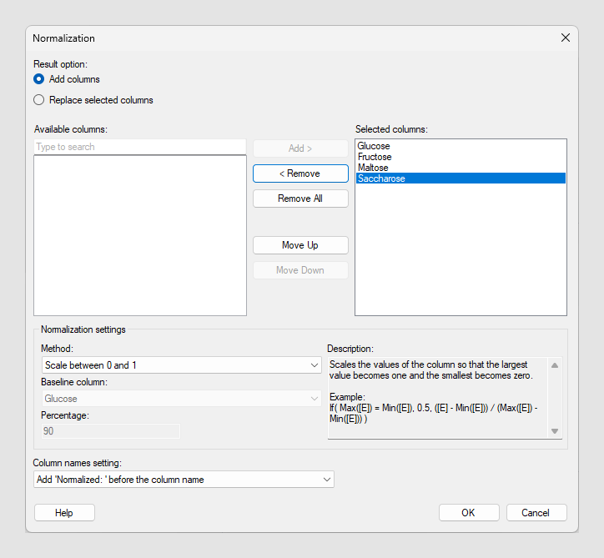The image size is (604, 558).
Task: Select Saccharose in Selected columns
Action: click(x=381, y=178)
